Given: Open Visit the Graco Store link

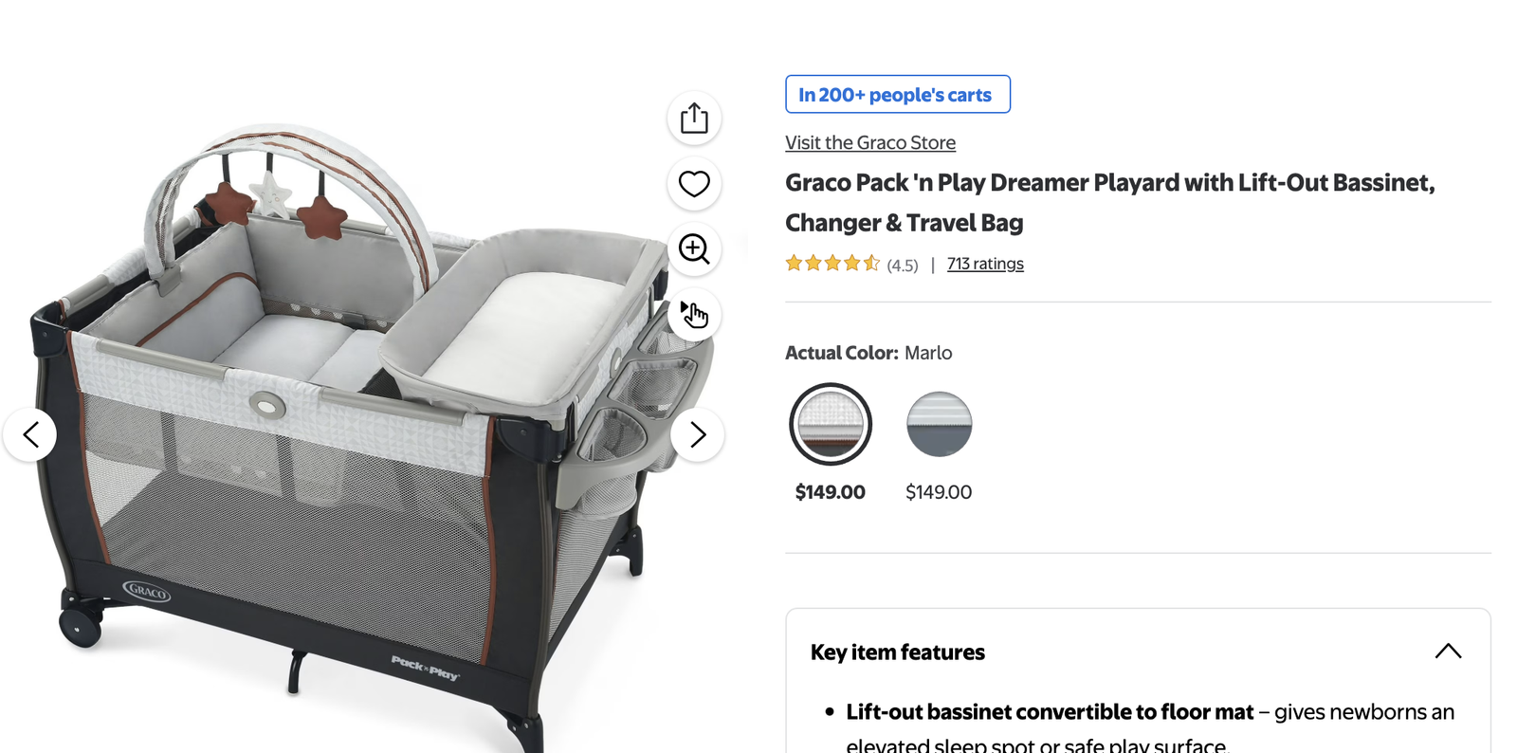Looking at the screenshot, I should [870, 142].
